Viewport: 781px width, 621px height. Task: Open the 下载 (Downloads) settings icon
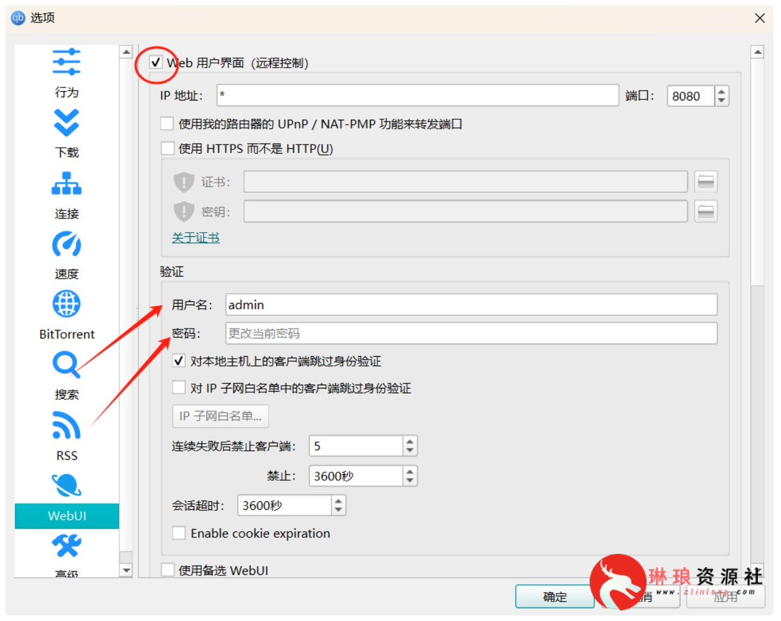point(66,122)
